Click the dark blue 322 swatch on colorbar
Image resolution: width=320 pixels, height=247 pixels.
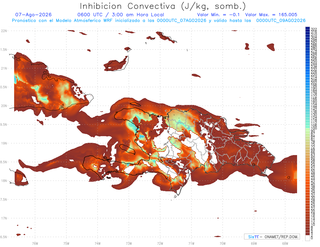(x=307, y=28)
